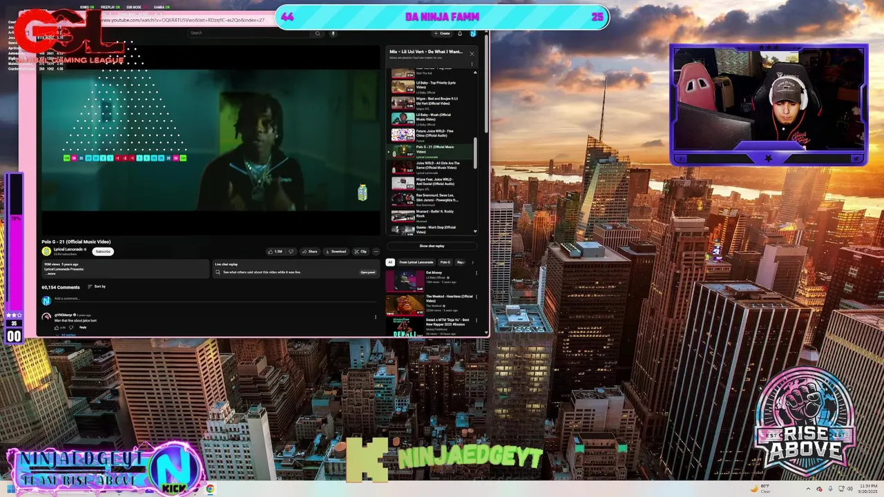
Task: Open the Windows Start button
Action: pyautogui.click(x=11, y=489)
